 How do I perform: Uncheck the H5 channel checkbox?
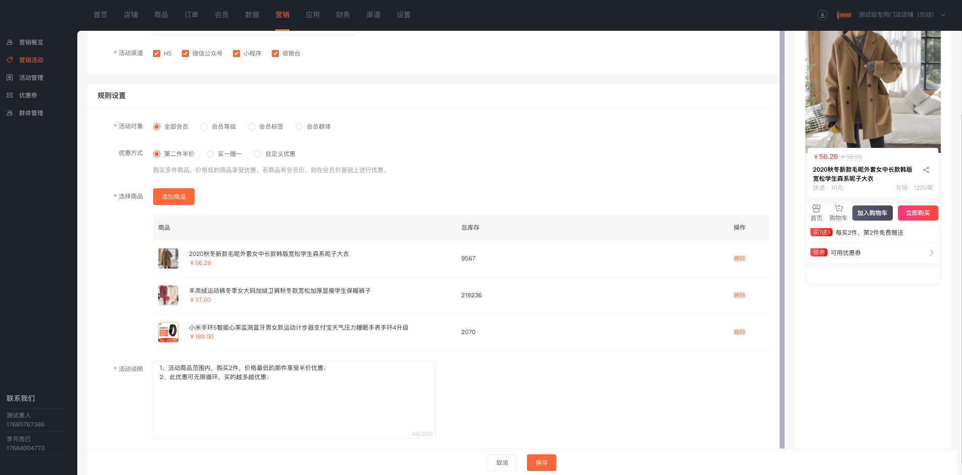tap(157, 54)
